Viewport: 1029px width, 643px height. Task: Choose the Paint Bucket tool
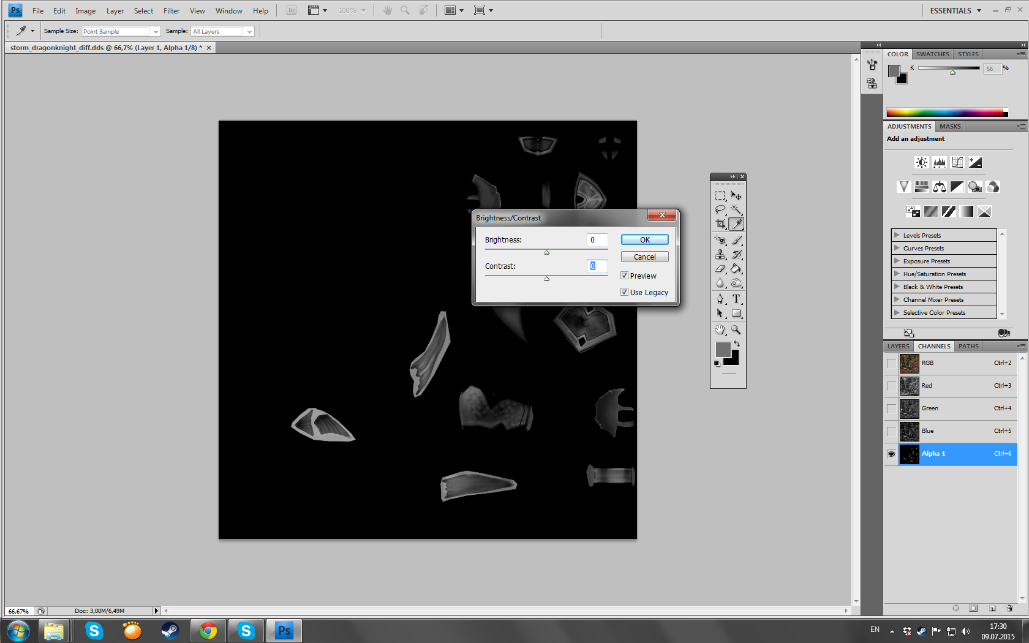(x=736, y=269)
